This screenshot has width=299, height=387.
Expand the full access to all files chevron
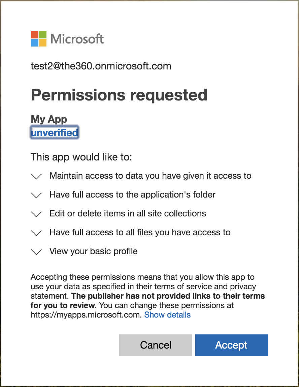(x=36, y=233)
